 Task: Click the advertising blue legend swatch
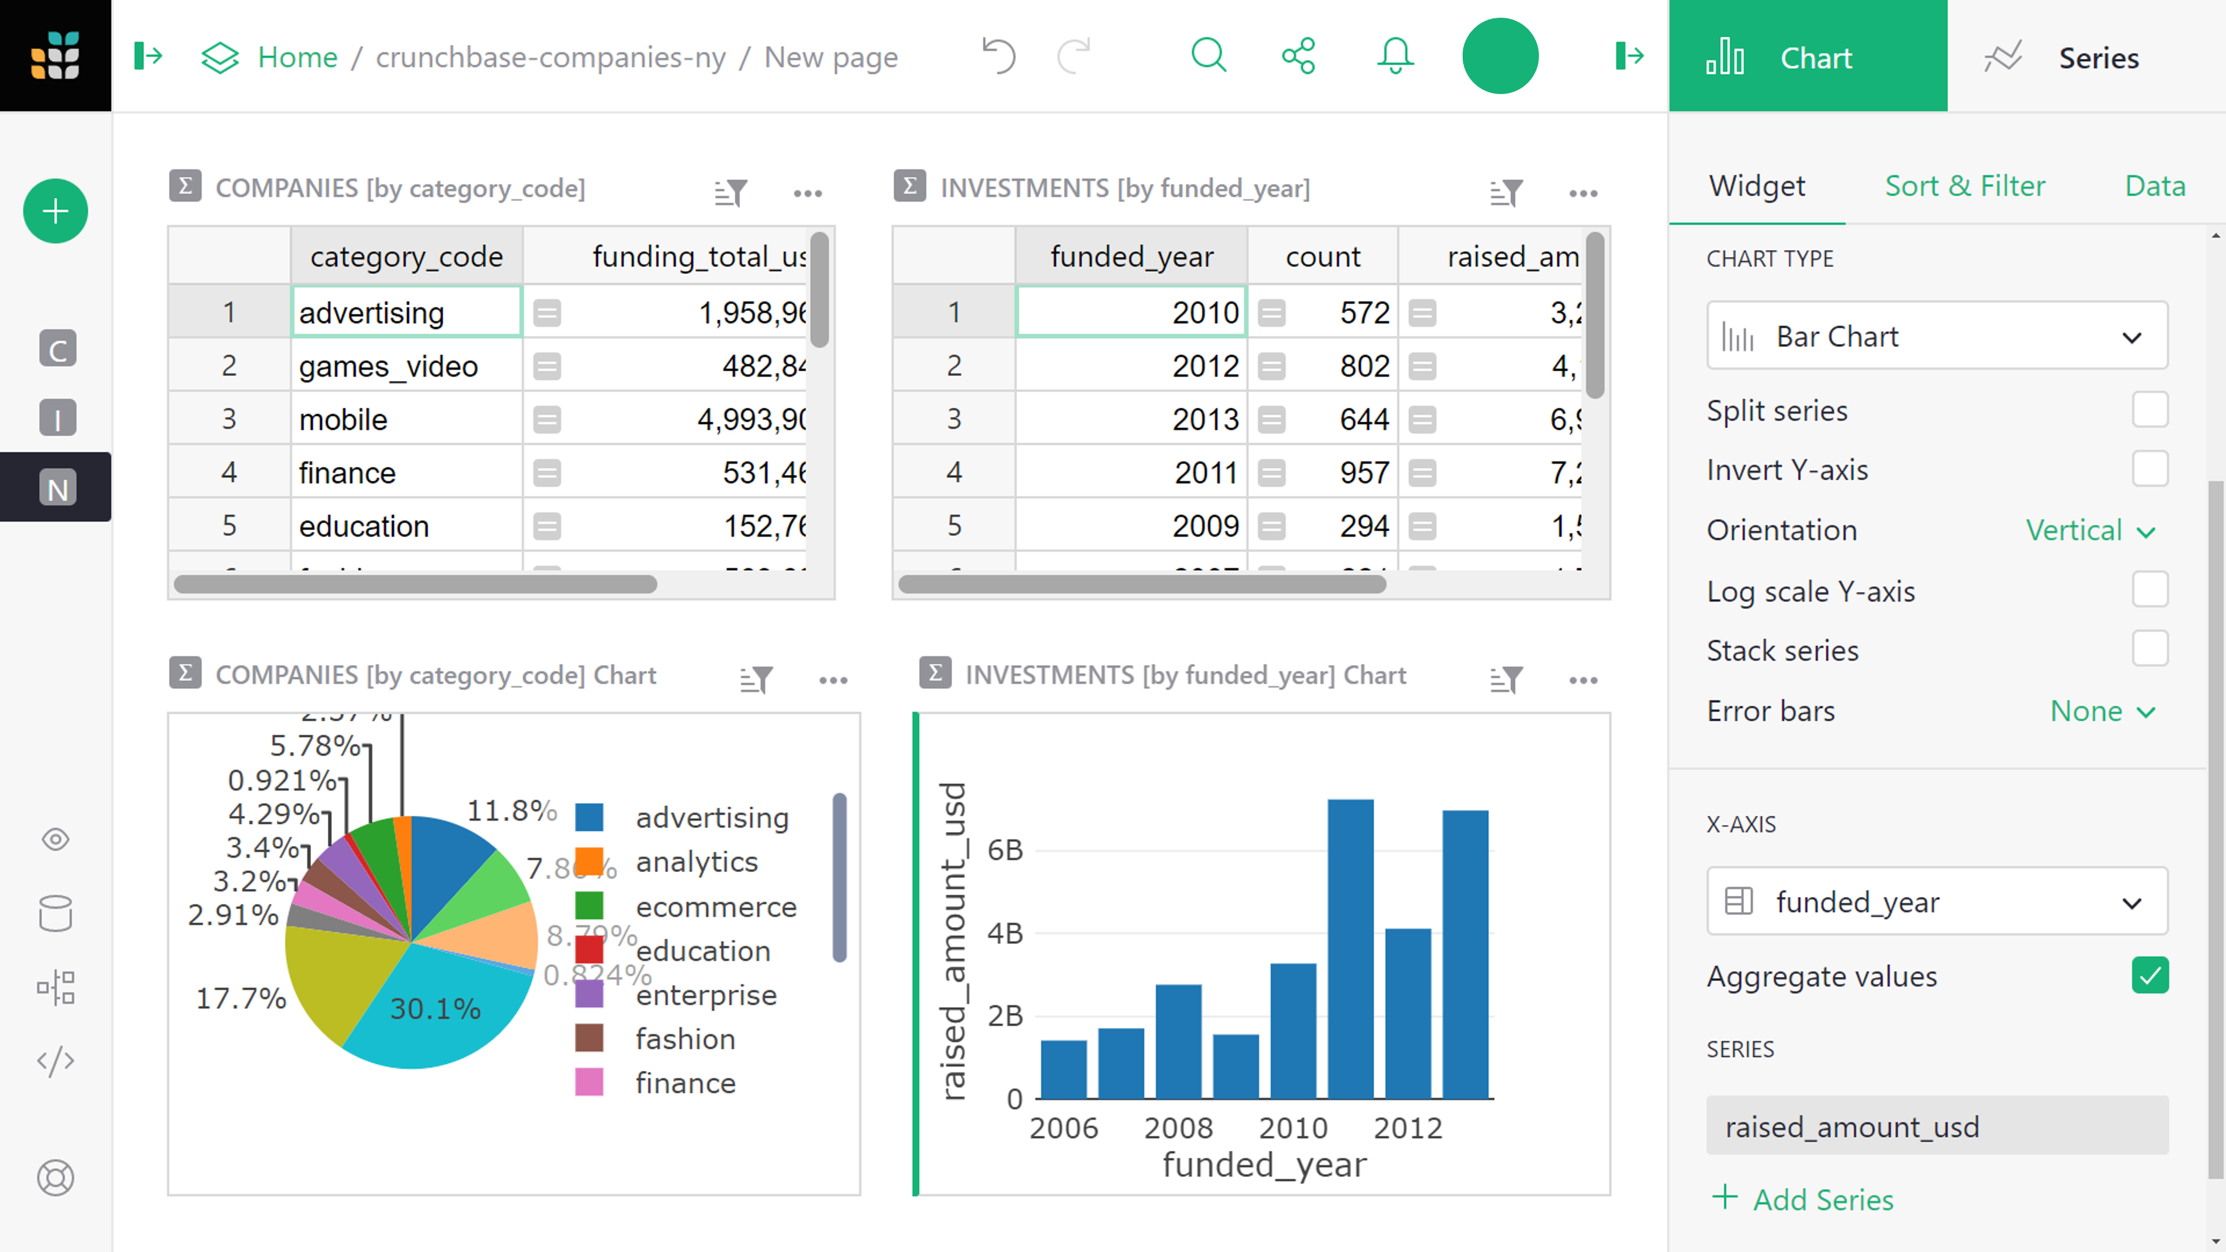[589, 816]
